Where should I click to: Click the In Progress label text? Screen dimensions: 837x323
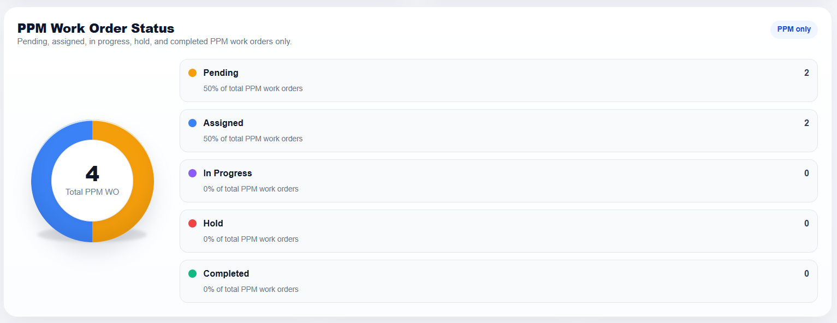pos(228,173)
